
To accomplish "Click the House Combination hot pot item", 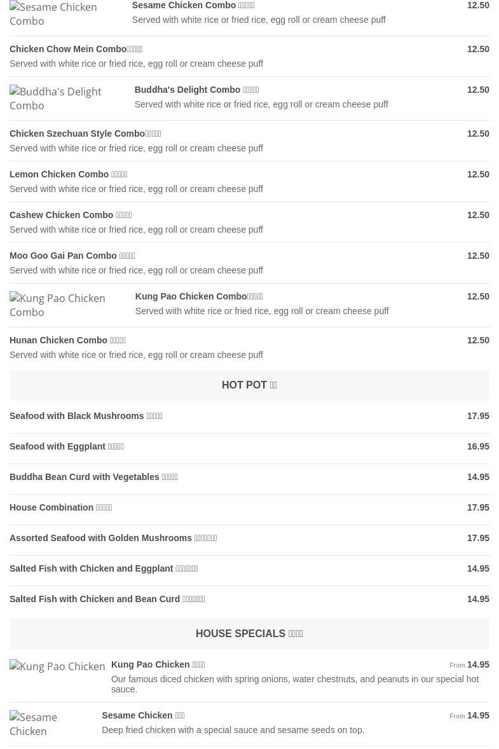I will [x=61, y=507].
